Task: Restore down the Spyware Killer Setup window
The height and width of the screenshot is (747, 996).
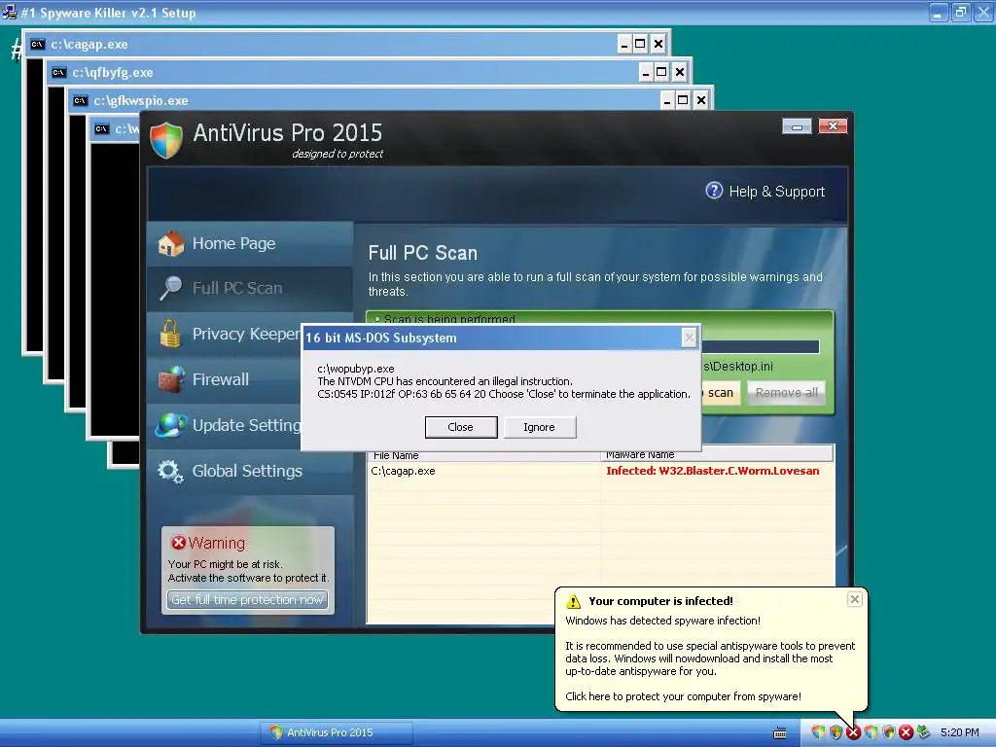Action: click(961, 12)
